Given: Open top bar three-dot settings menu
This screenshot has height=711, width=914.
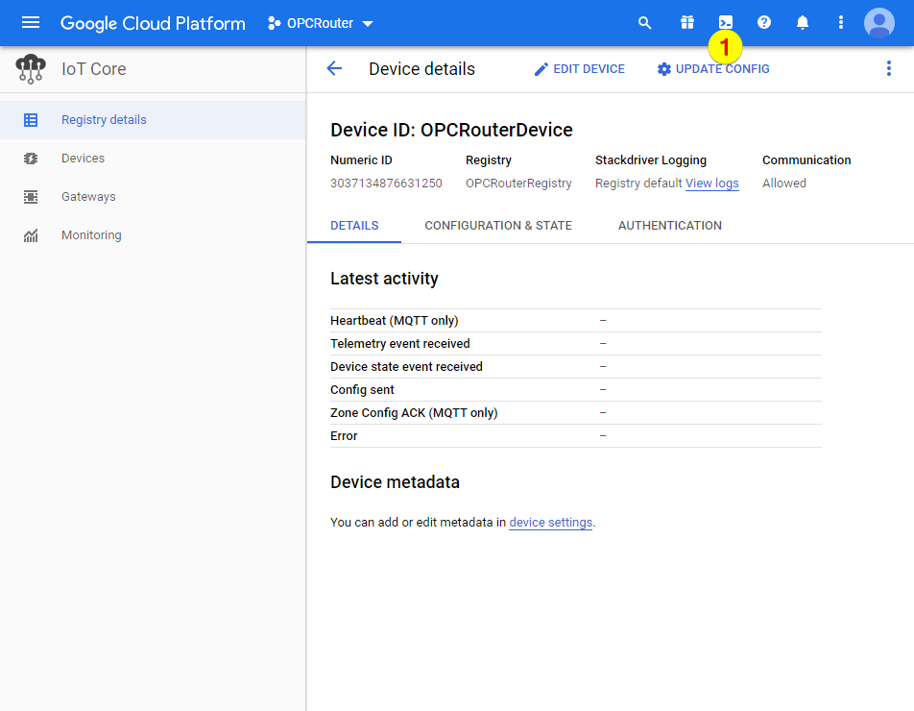Looking at the screenshot, I should (x=841, y=23).
